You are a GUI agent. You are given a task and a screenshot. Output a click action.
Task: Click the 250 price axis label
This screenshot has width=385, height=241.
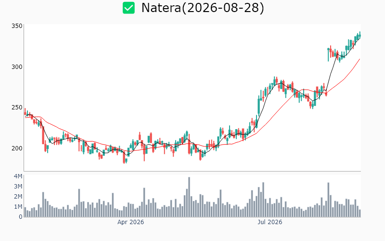click(17, 107)
